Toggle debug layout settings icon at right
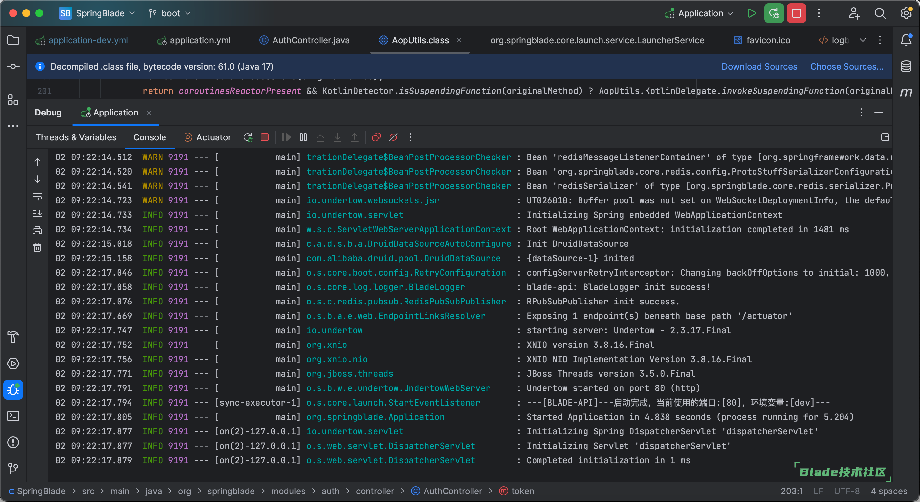The image size is (920, 502). coord(885,137)
